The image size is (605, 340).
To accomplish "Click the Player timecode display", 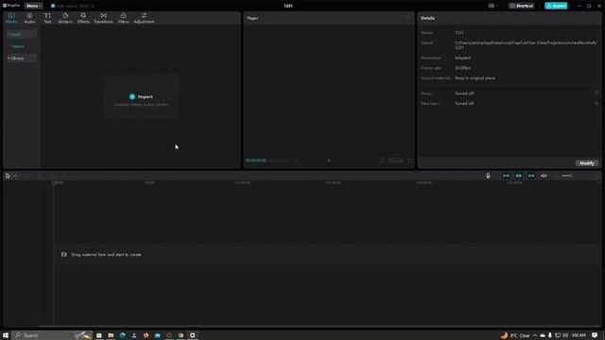I will (x=256, y=161).
